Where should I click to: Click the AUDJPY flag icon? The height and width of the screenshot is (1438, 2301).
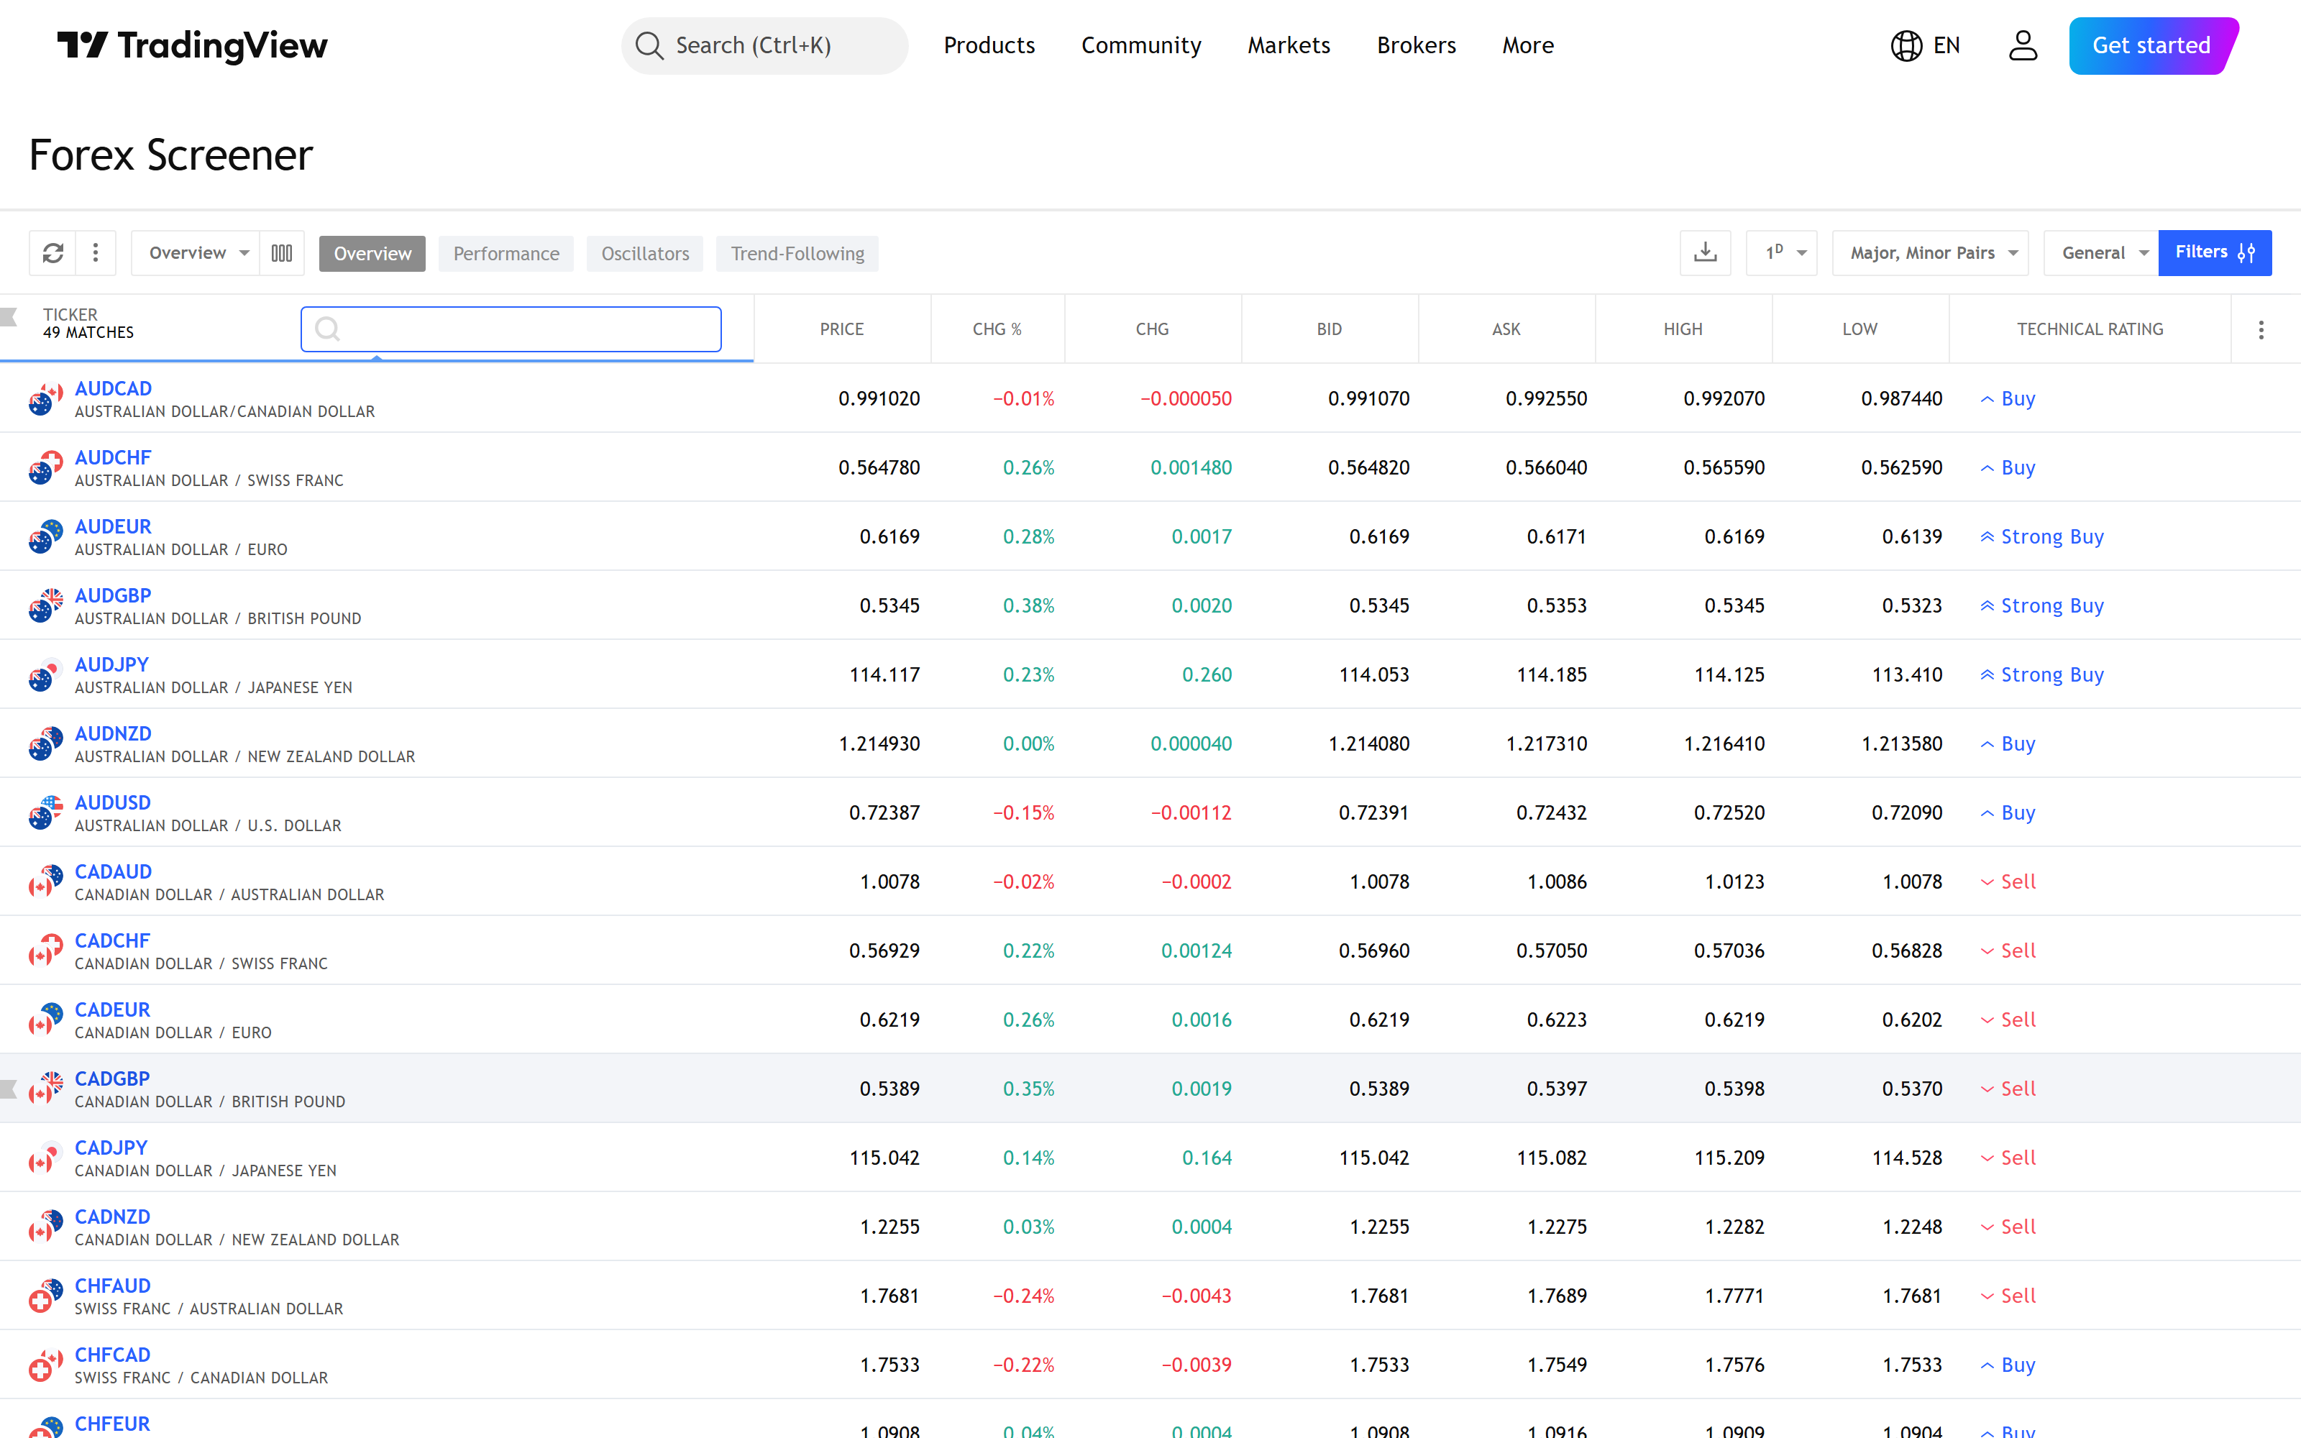tap(45, 674)
